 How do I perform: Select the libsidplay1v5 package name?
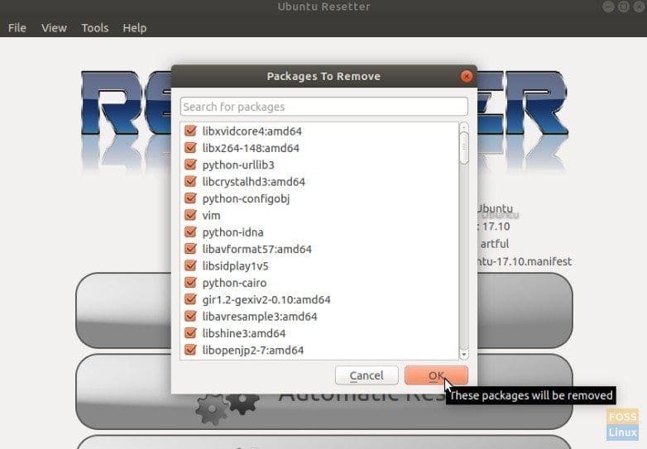point(235,266)
